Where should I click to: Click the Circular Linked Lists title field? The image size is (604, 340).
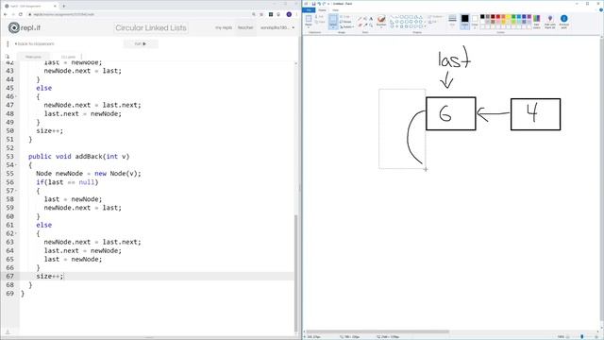coord(151,27)
